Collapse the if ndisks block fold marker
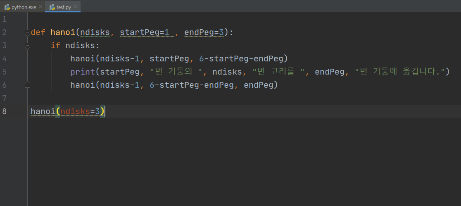This screenshot has height=206, width=461. [x=27, y=45]
